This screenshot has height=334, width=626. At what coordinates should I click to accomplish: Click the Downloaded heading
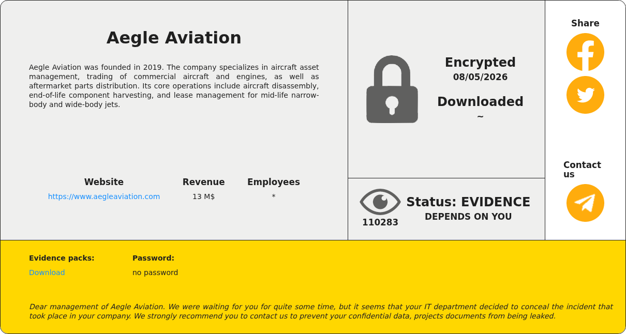coord(480,101)
